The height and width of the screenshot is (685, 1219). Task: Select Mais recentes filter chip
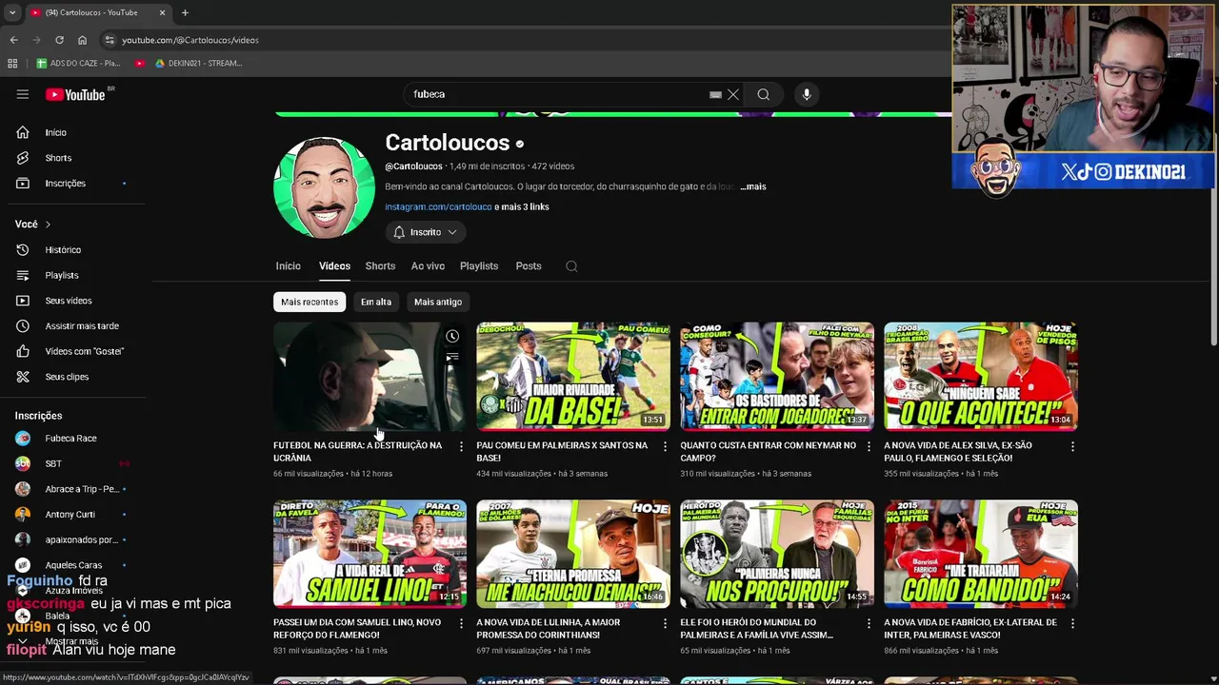coord(310,302)
